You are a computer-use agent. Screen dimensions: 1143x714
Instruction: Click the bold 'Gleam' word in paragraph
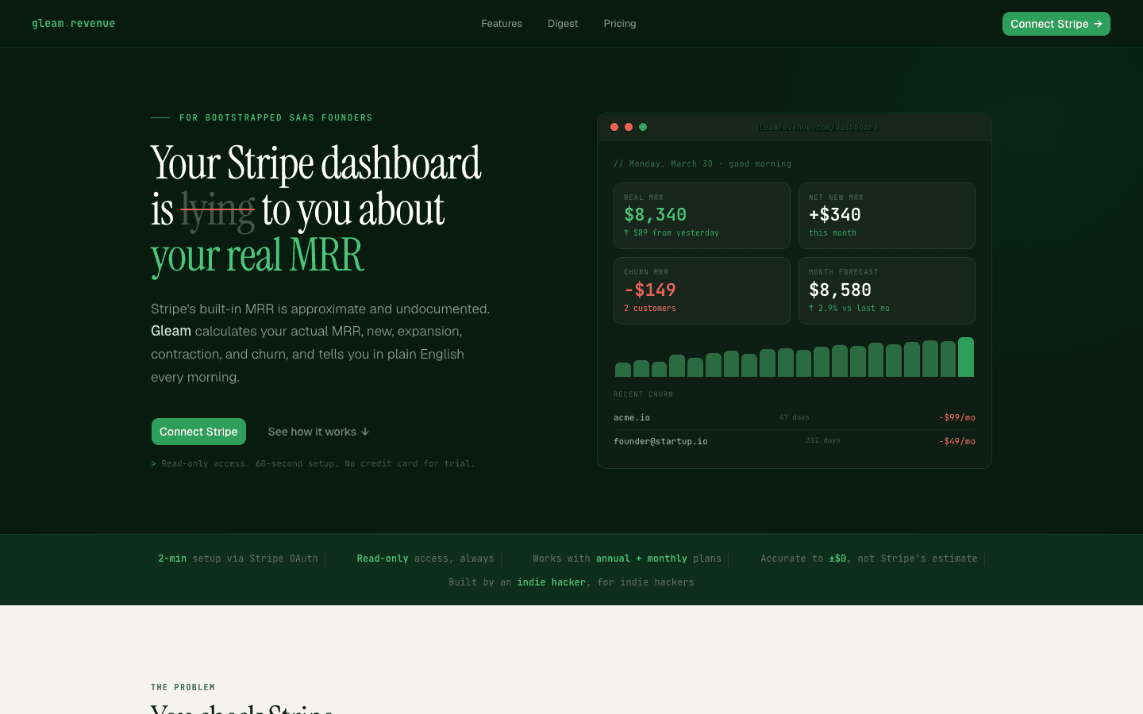pos(171,331)
